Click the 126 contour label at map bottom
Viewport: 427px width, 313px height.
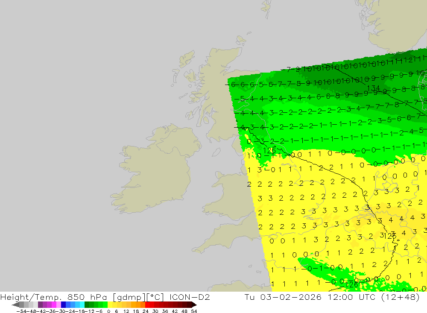[x=351, y=285]
